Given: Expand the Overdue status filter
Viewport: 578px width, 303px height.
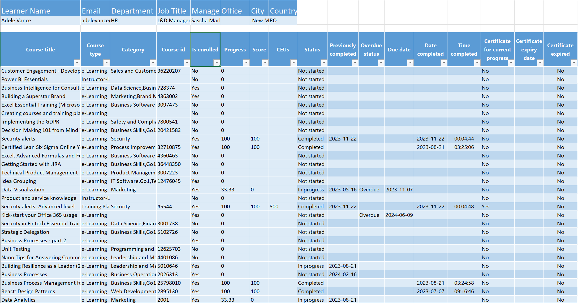Looking at the screenshot, I should coord(381,63).
